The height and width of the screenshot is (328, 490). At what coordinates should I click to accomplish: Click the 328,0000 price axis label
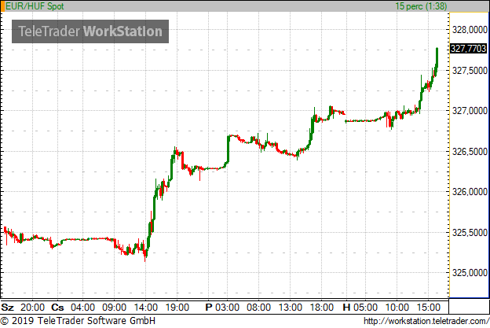(470, 30)
